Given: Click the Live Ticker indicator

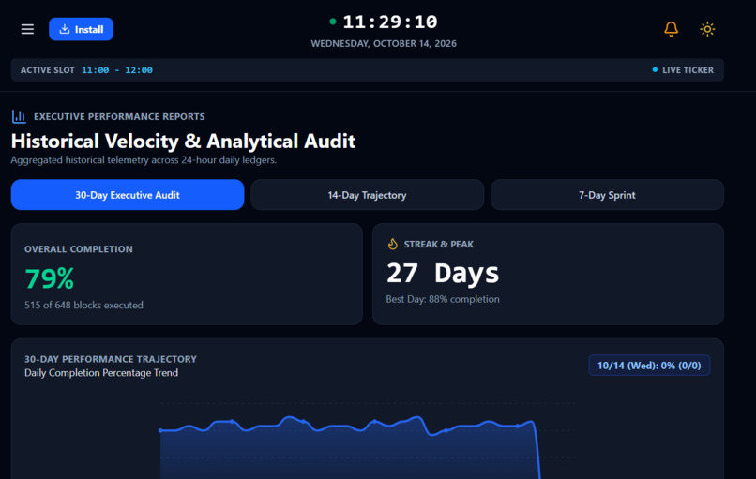Looking at the screenshot, I should tap(683, 70).
